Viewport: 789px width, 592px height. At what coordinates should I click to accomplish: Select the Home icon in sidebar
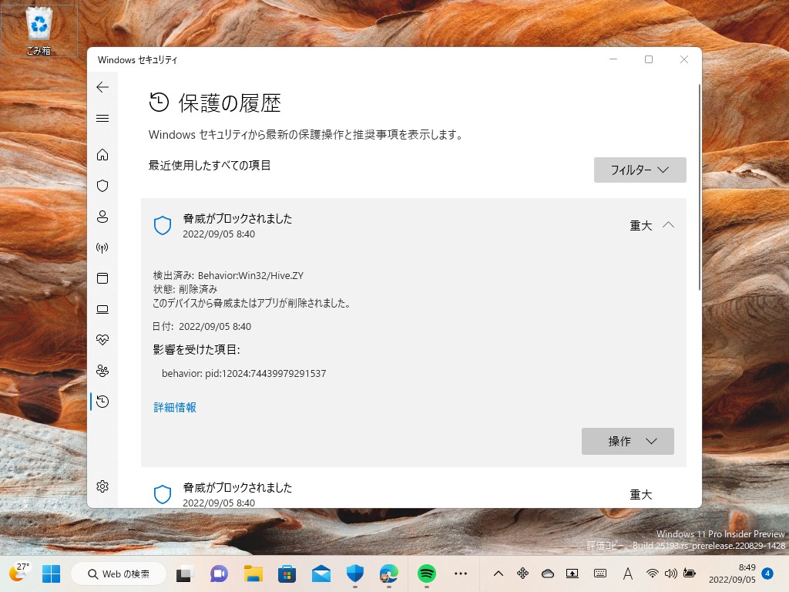pos(102,154)
